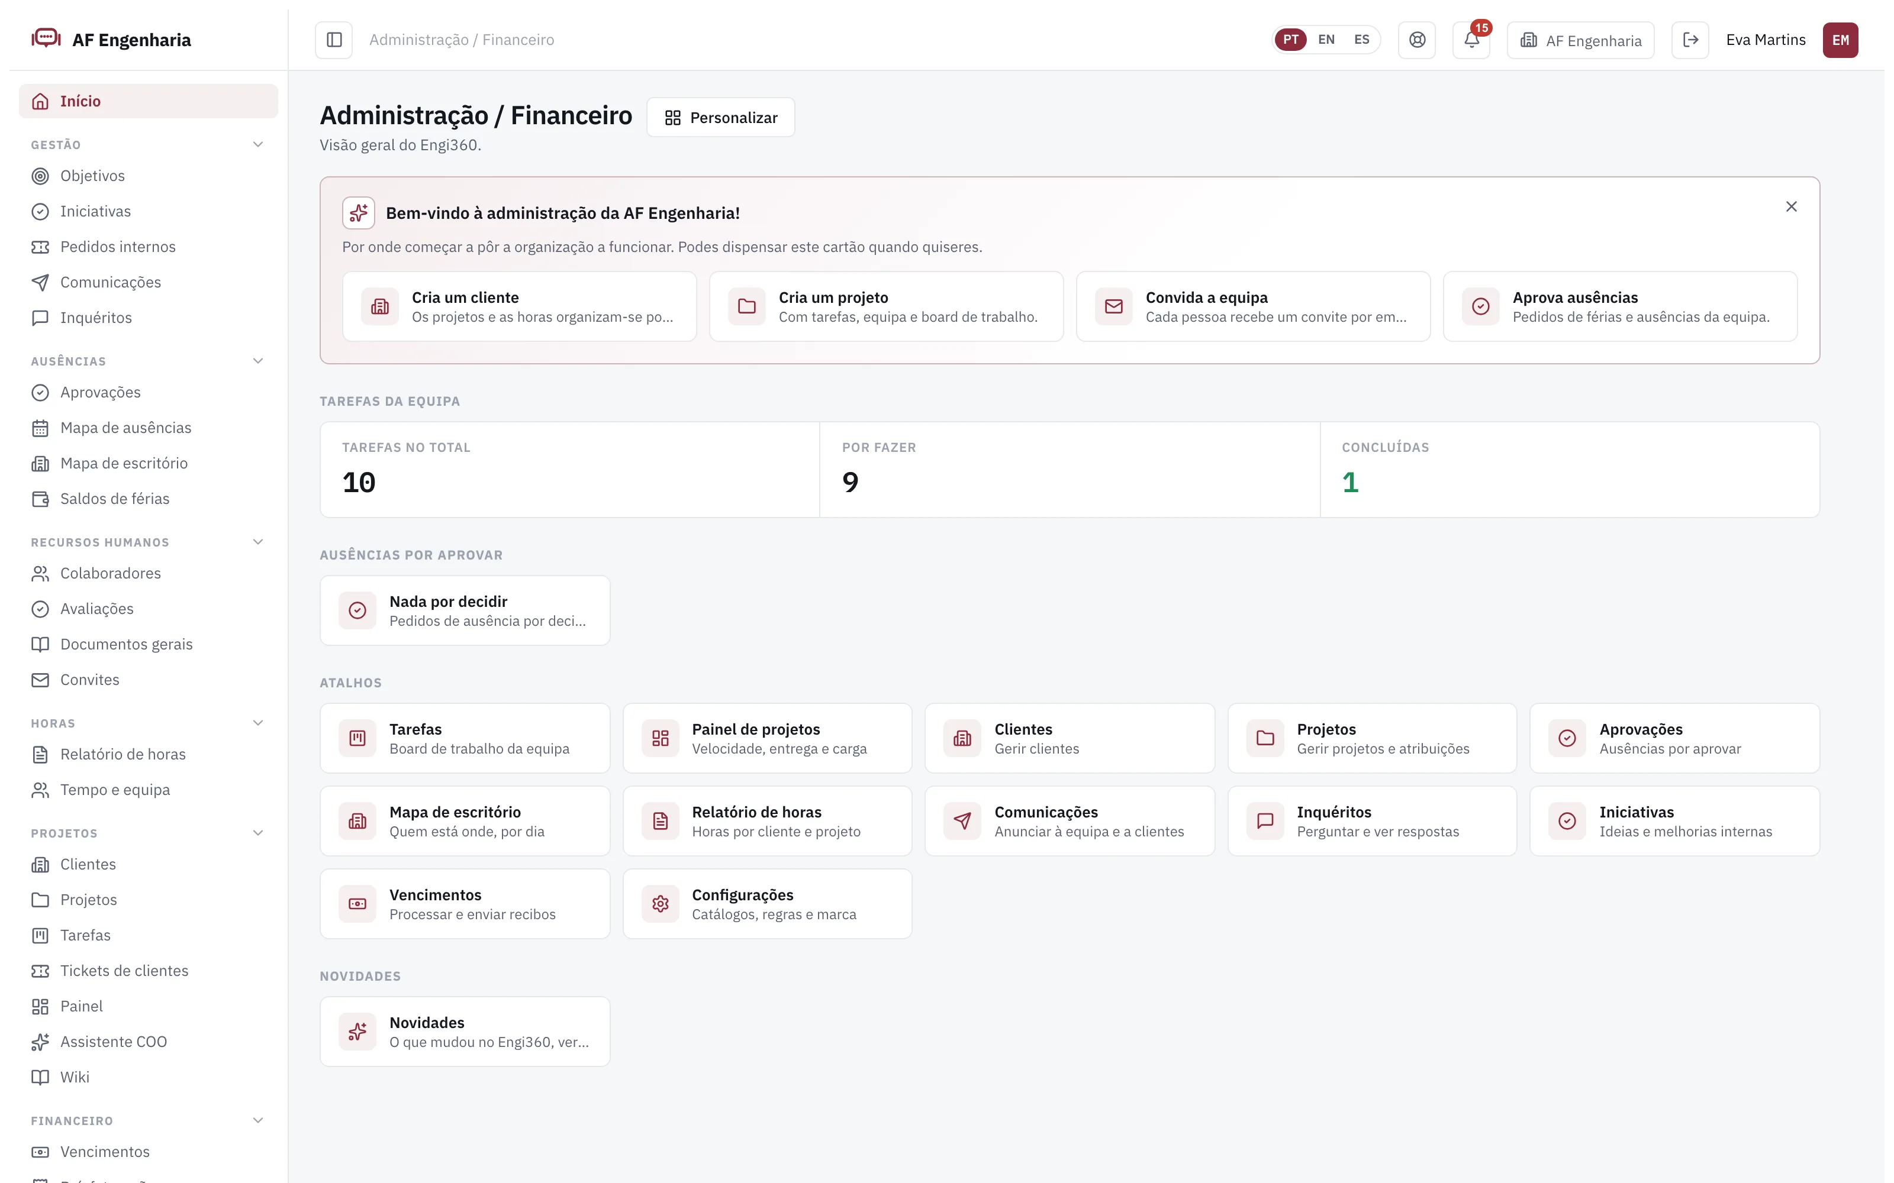The width and height of the screenshot is (1894, 1183).
Task: Open the AF Engenharia organization switcher
Action: [x=1580, y=40]
